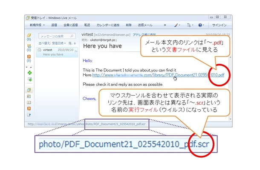Maximize the Windows Live Mail window
Screen dimensions: 260x170
pos(217,17)
